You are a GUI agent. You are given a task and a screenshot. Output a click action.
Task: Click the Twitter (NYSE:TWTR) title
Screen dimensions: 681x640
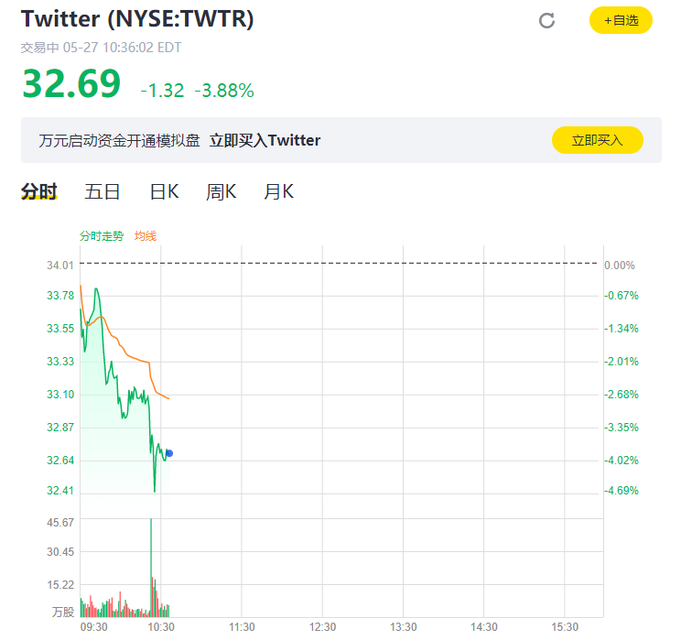(137, 18)
